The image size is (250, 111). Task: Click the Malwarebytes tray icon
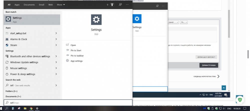[x=204, y=108]
